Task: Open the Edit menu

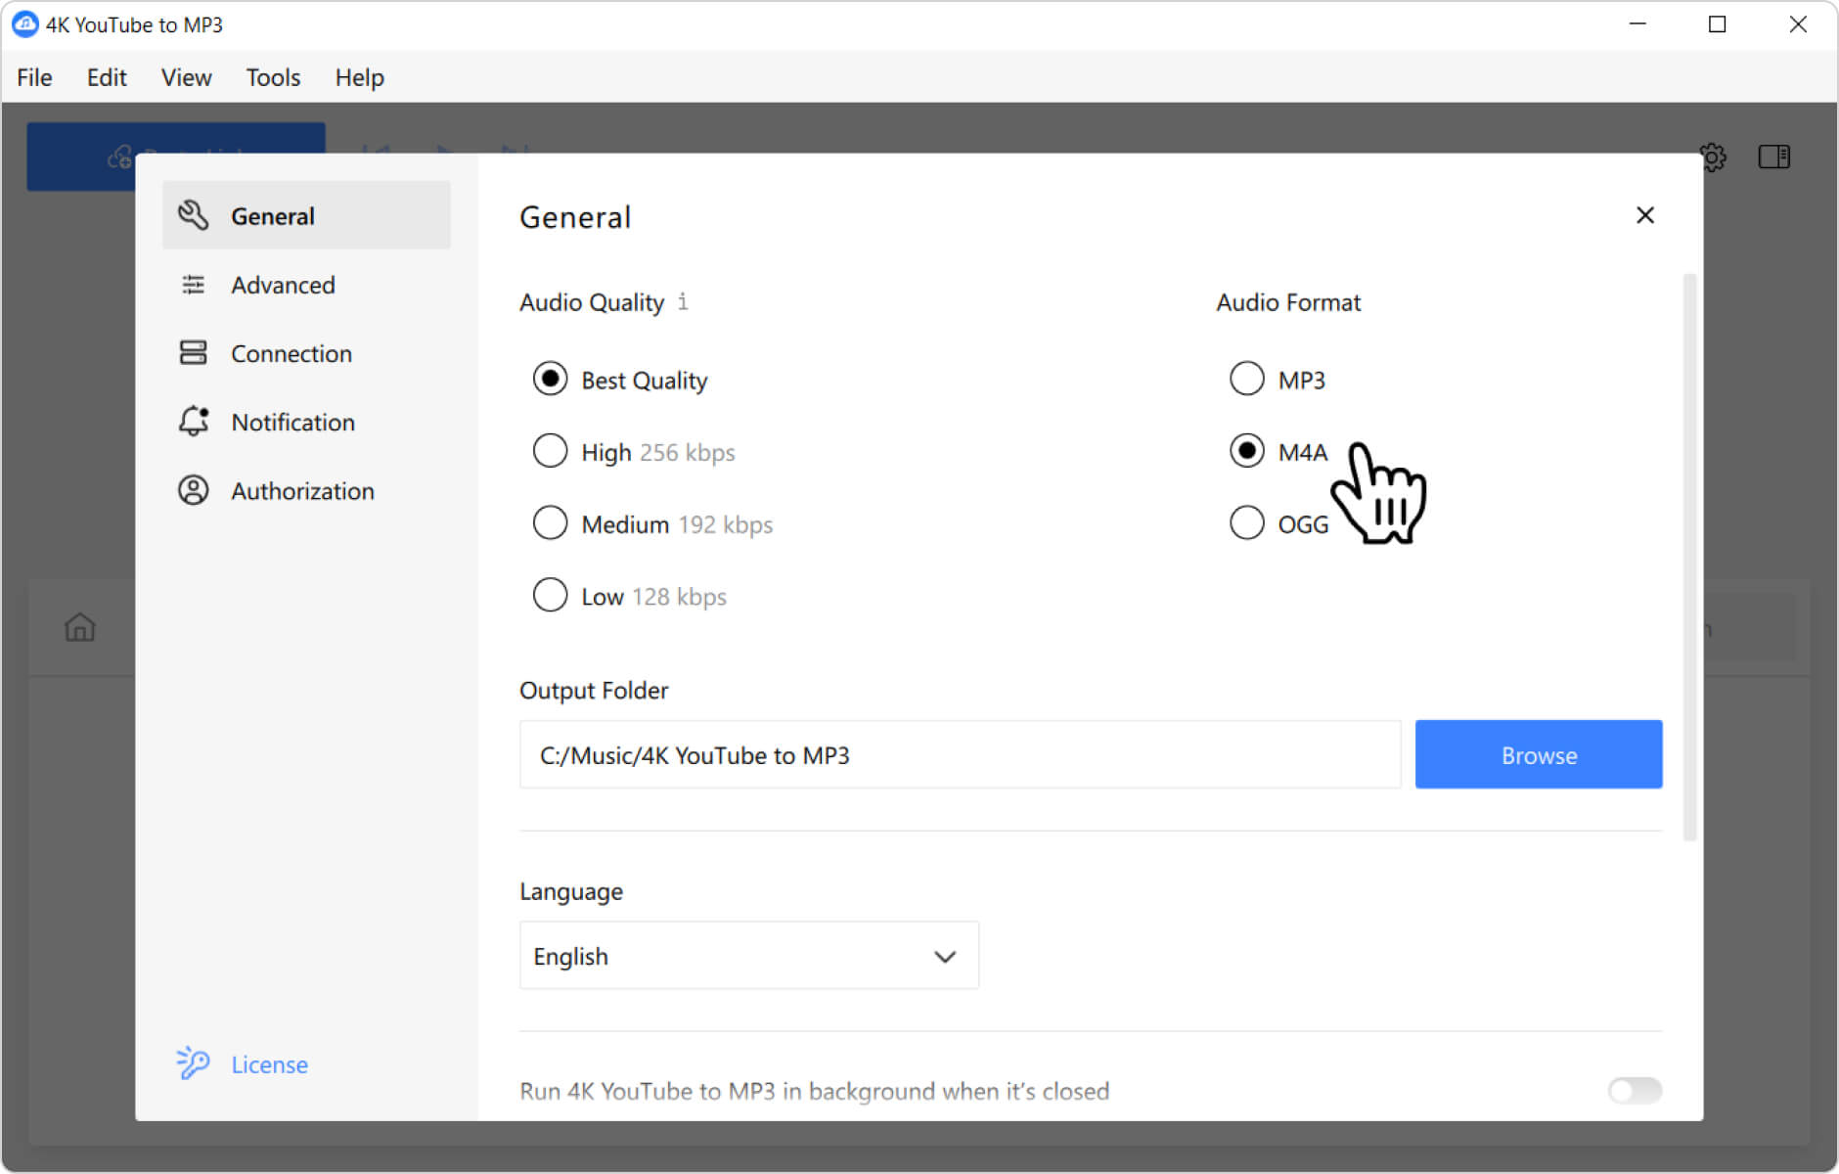Action: pos(107,77)
